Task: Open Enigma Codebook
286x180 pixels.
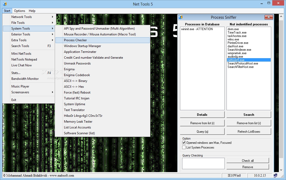Action: pos(103,75)
